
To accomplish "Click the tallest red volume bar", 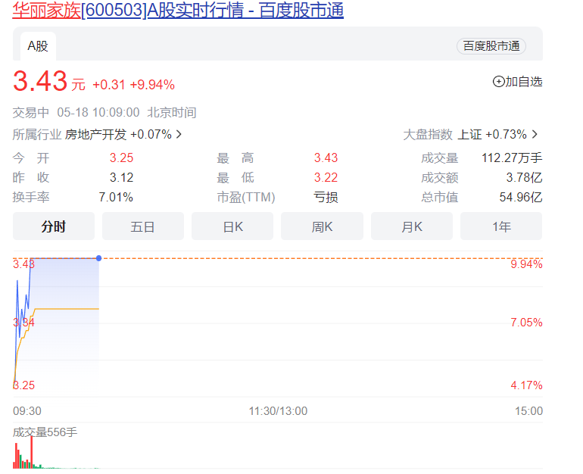I will (32, 452).
